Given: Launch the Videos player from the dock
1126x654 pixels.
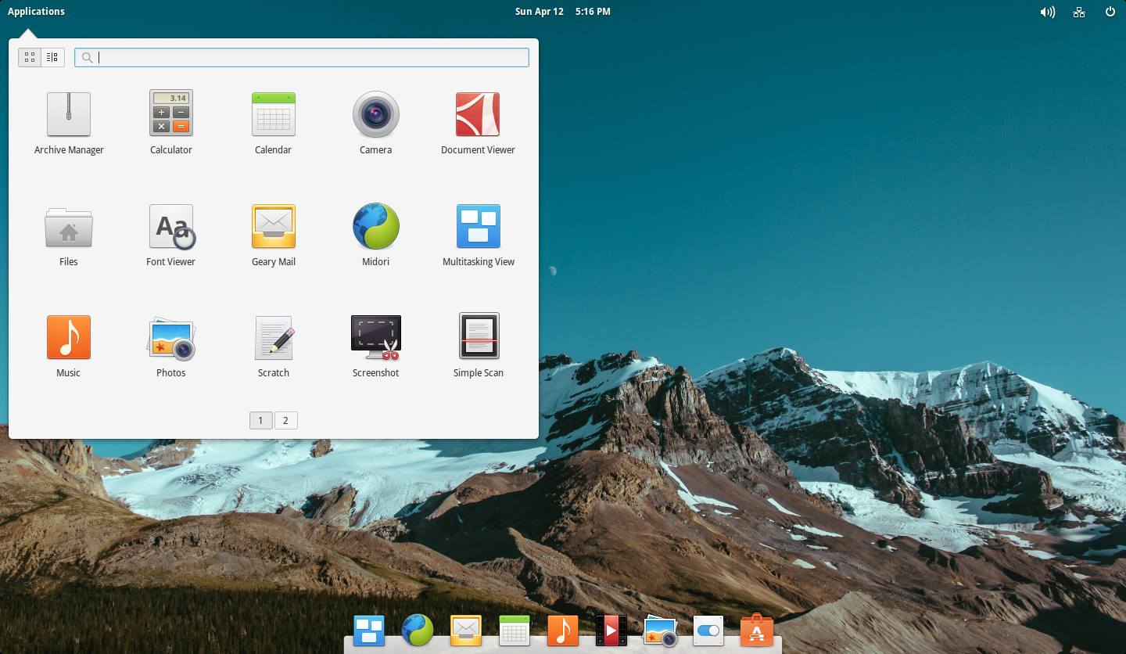Looking at the screenshot, I should click(x=611, y=631).
